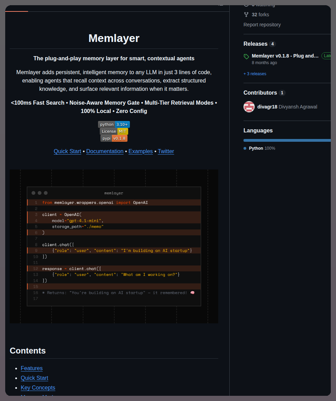336x401 pixels.
Task: Open divagr18 contributor avatar
Action: (249, 107)
